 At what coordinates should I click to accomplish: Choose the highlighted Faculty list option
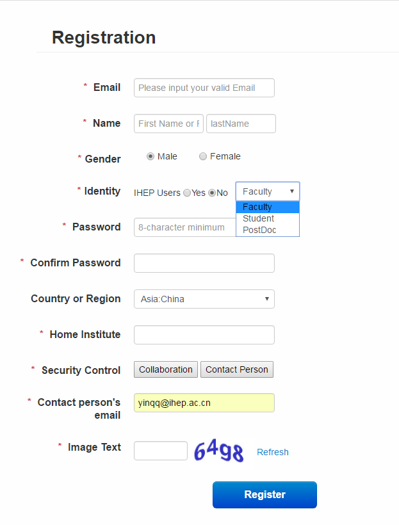tap(268, 207)
